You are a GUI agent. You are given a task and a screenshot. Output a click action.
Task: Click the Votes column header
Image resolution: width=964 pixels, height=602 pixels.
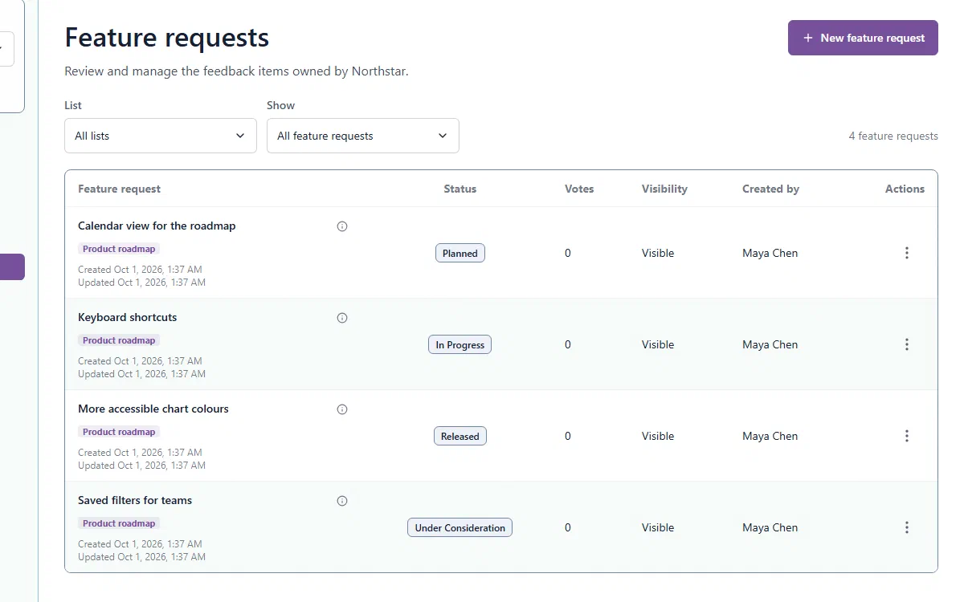[579, 189]
